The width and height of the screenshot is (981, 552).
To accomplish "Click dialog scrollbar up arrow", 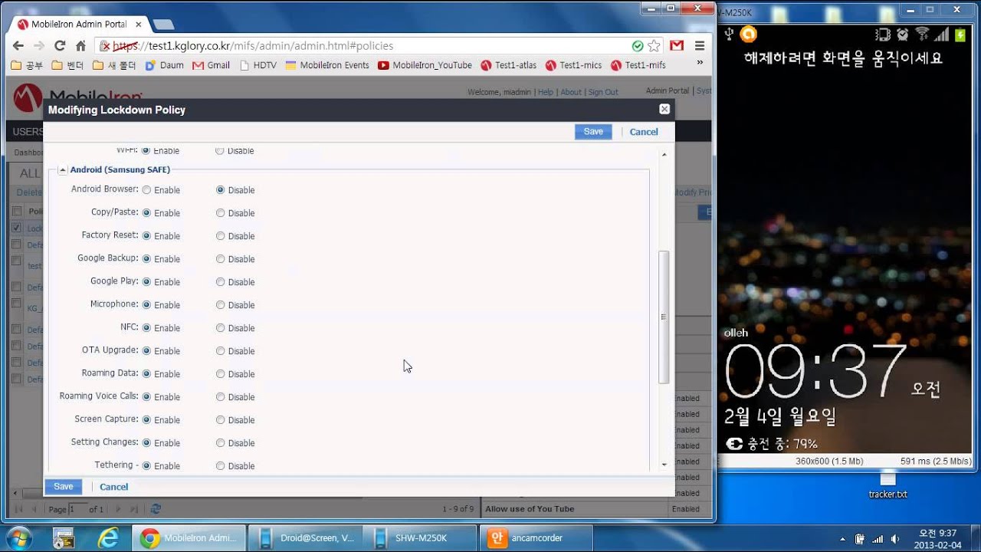I will pyautogui.click(x=664, y=154).
